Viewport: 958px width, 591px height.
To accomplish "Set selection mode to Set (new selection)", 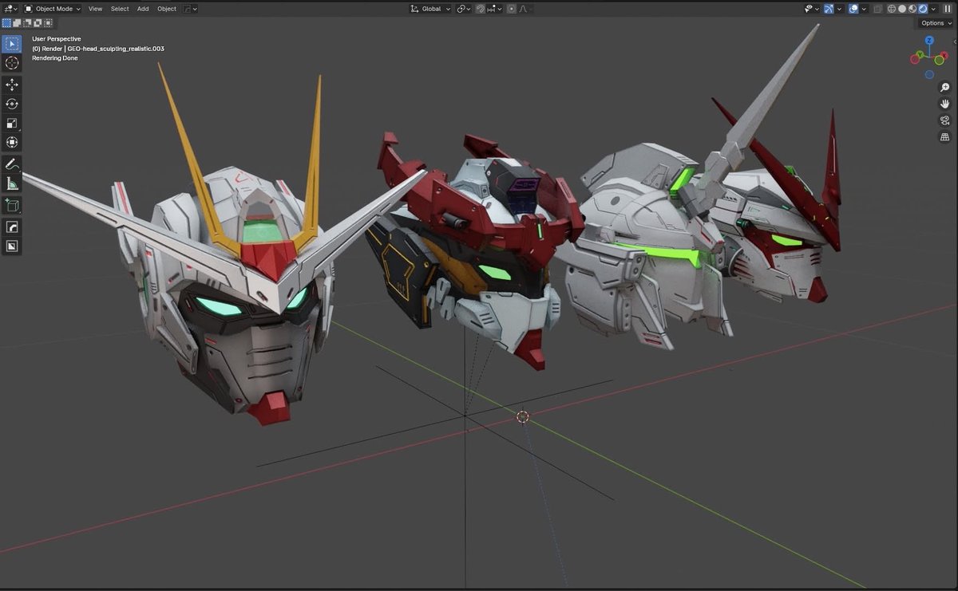I will coord(6,23).
